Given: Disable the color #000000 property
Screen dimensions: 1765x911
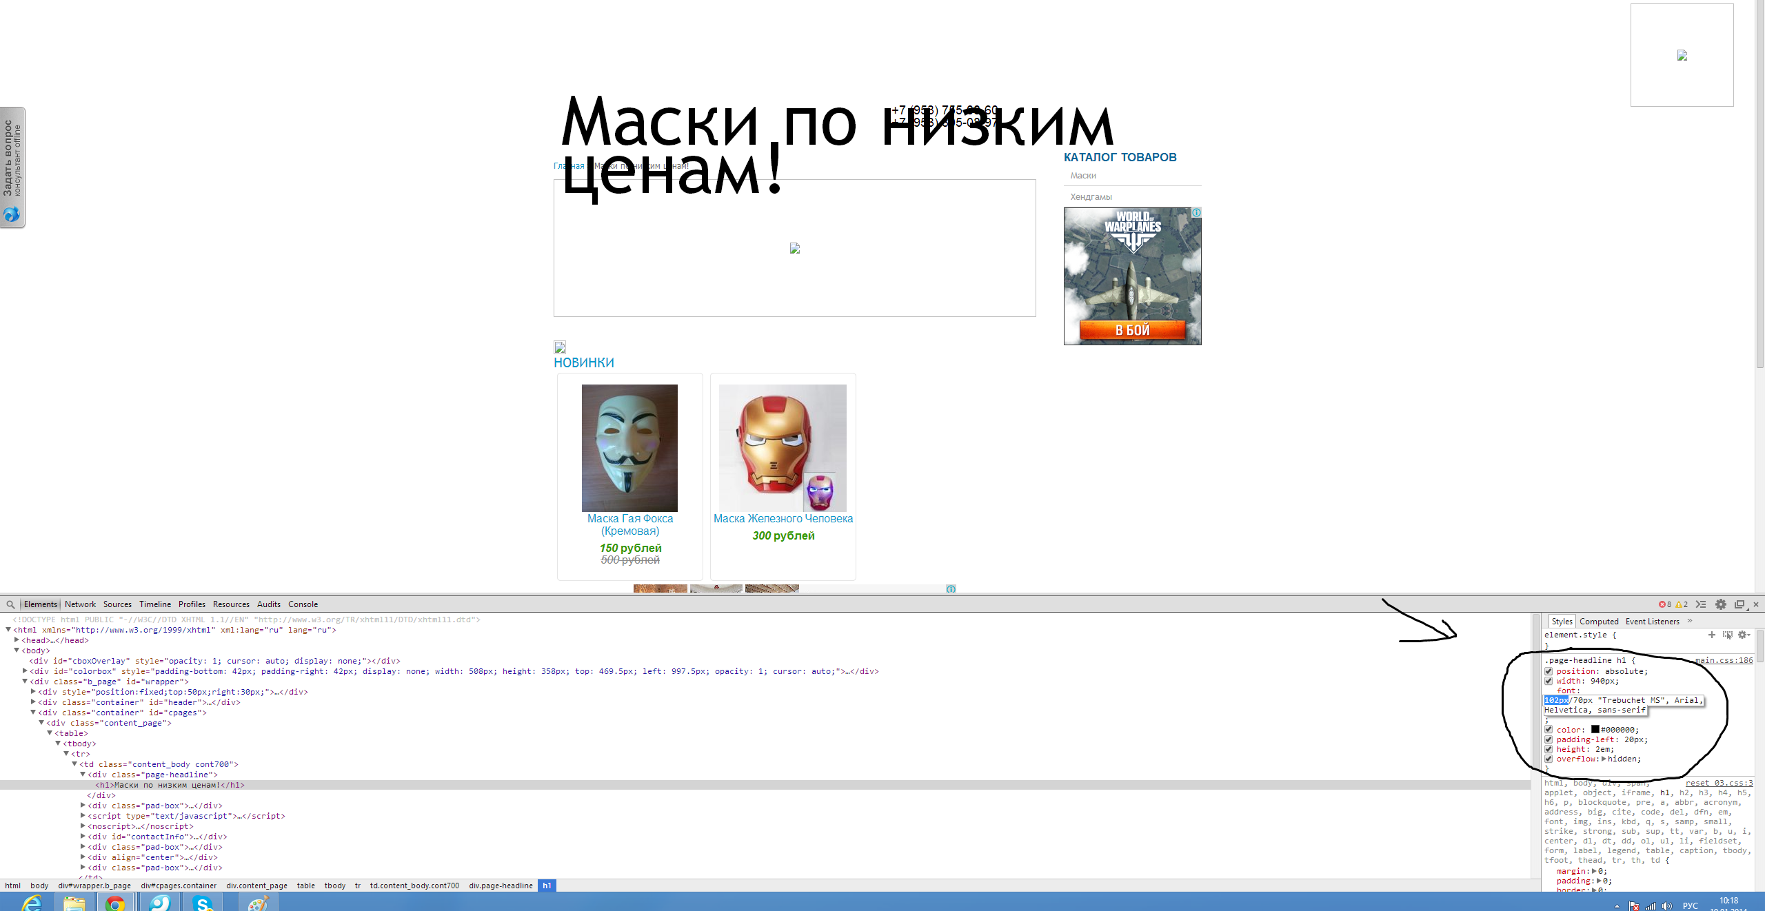Looking at the screenshot, I should coord(1549,730).
